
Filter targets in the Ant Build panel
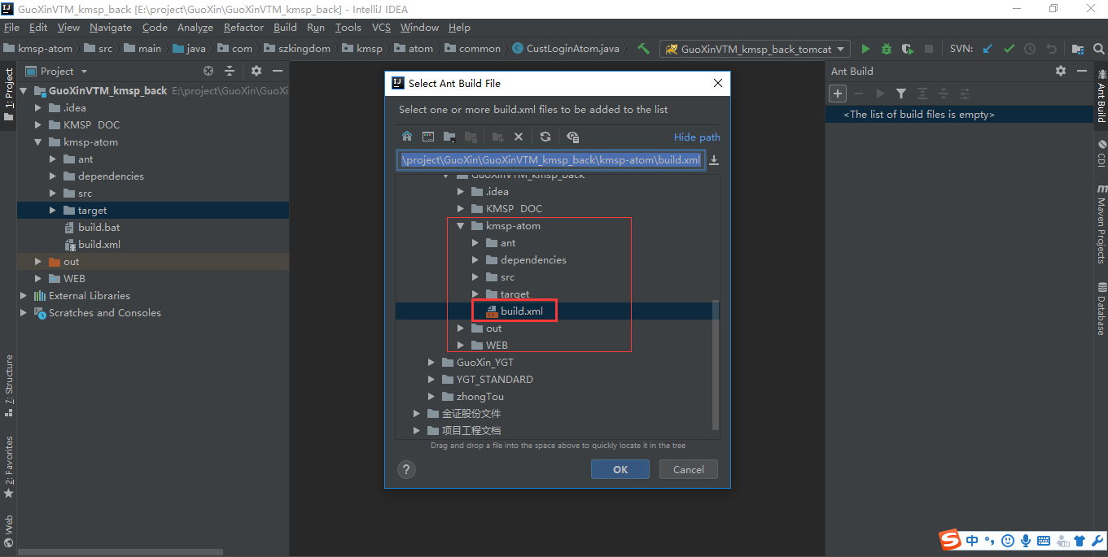click(x=901, y=94)
